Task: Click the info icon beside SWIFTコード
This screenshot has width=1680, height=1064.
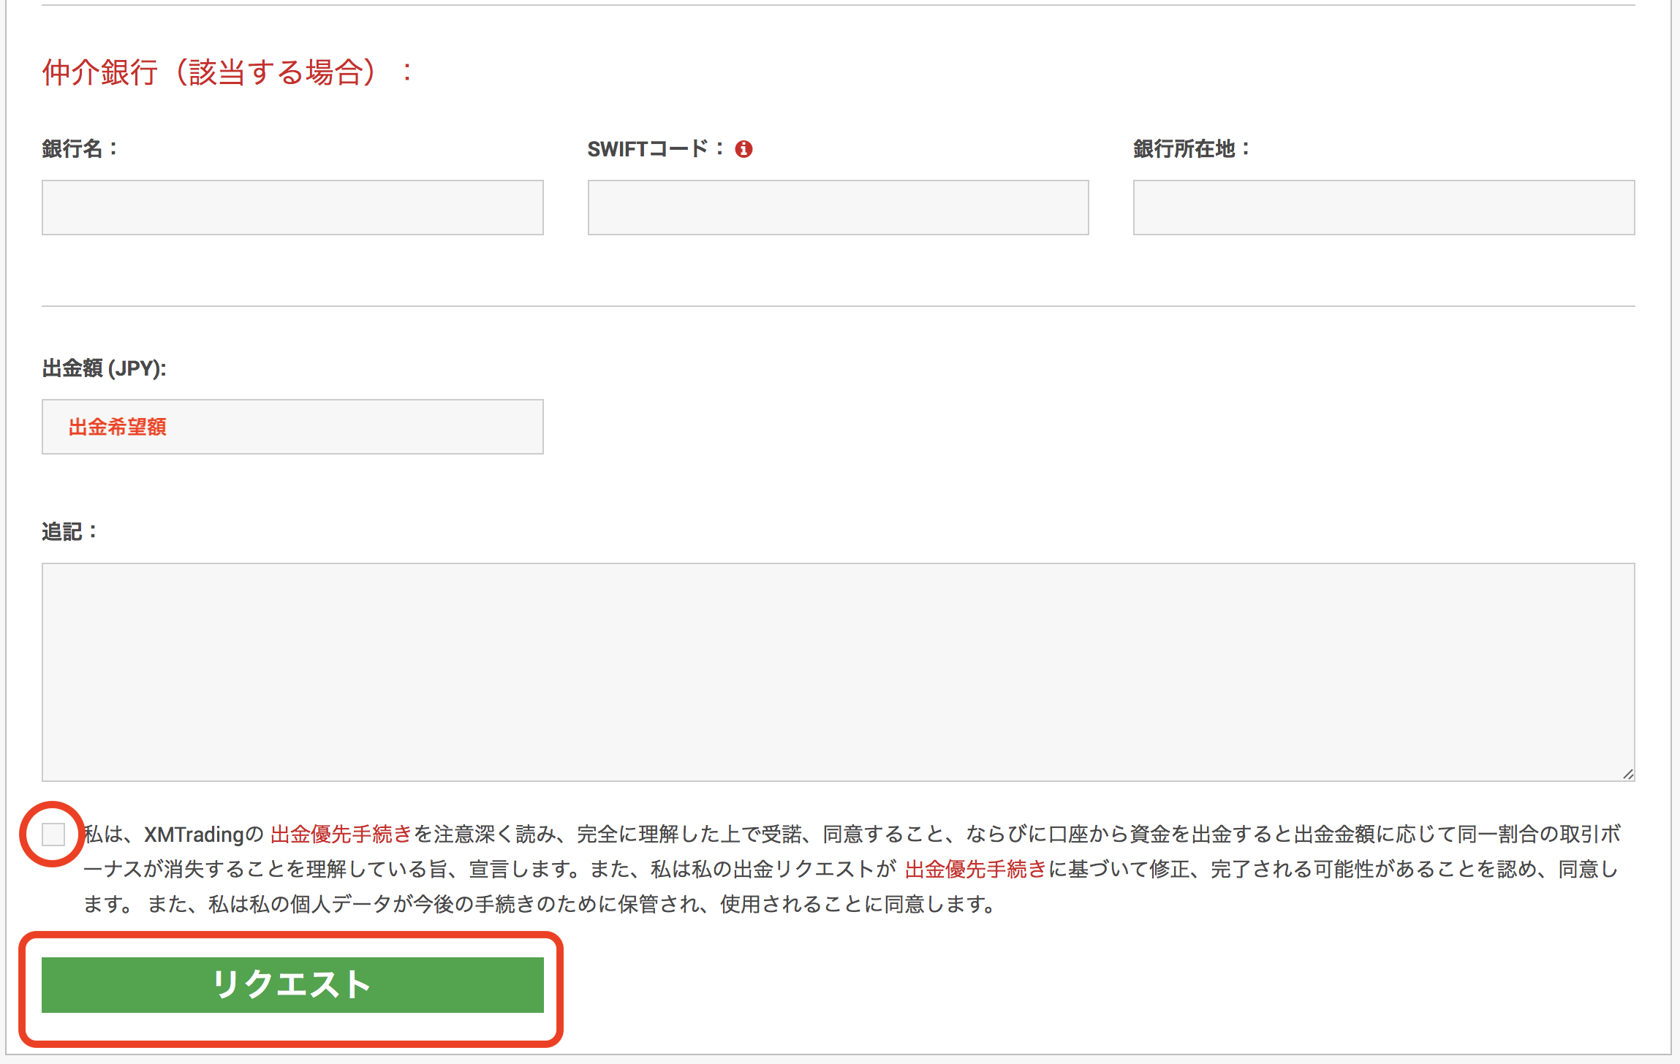Action: 745,148
